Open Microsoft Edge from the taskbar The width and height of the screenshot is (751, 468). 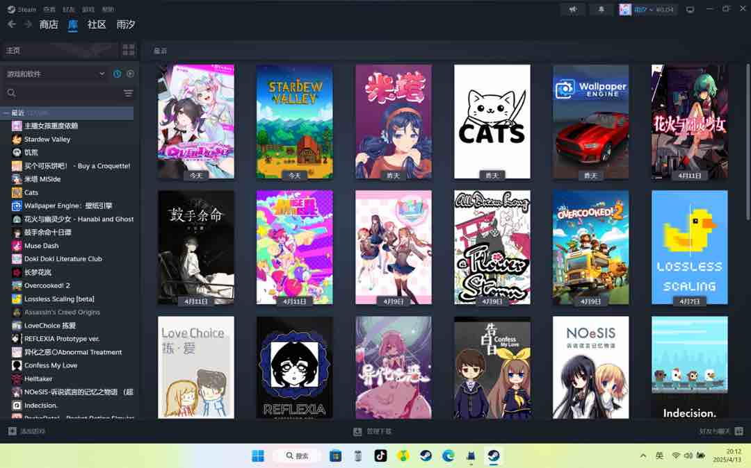449,456
